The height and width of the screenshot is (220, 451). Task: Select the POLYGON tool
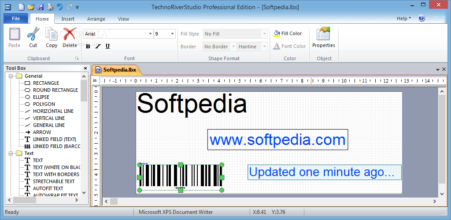(40, 104)
